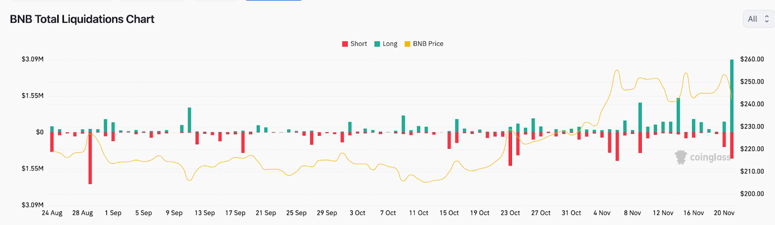Hide Long liquidations via legend label
The height and width of the screenshot is (225, 775).
[390, 44]
